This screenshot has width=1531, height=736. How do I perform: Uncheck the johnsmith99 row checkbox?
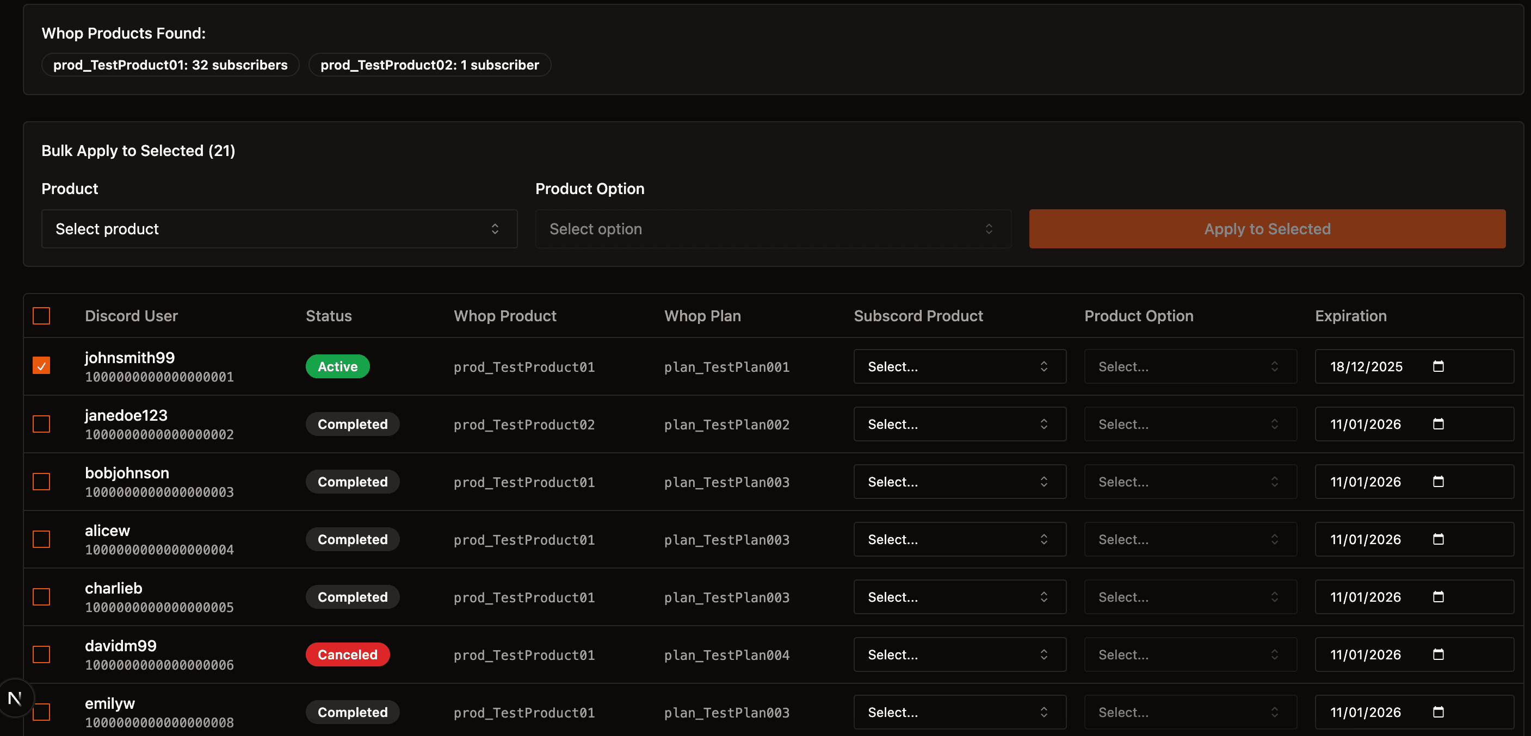[41, 366]
